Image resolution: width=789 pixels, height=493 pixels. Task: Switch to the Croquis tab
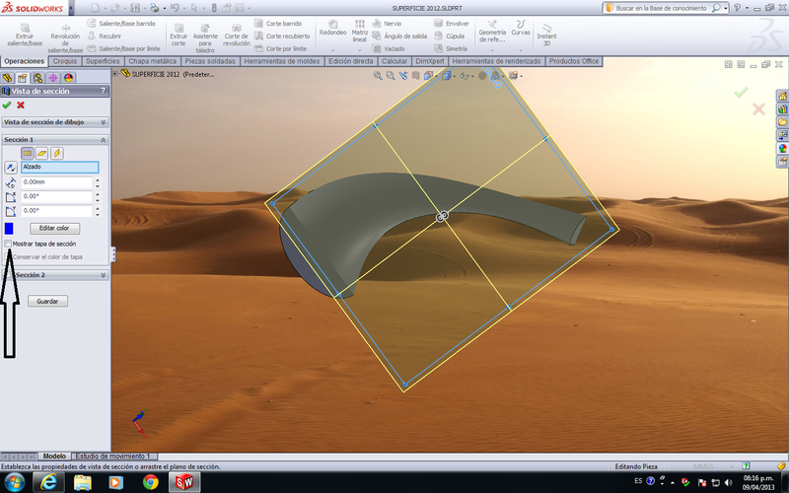click(65, 61)
